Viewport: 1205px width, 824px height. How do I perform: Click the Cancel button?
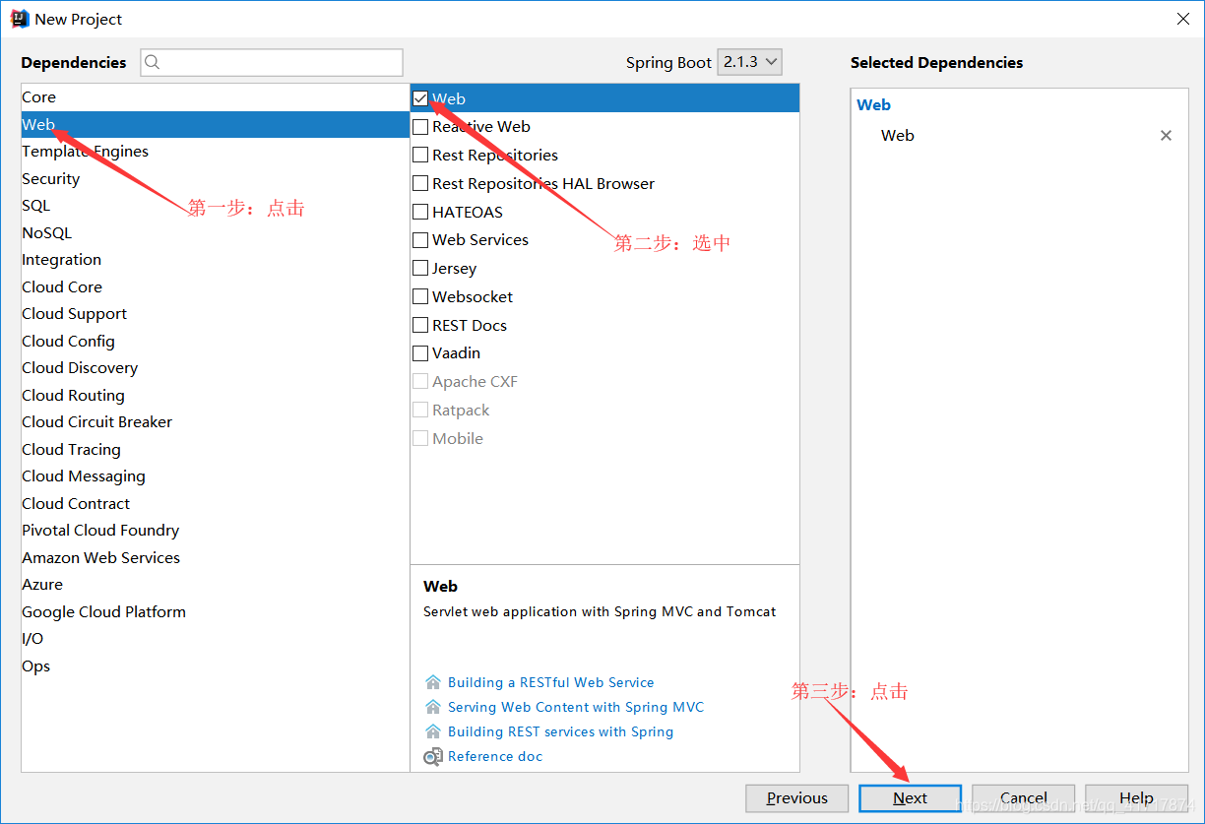point(1023,798)
